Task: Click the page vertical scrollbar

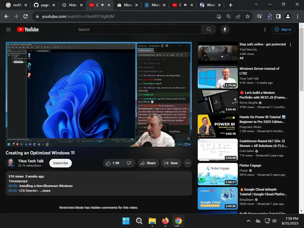Action: pyautogui.click(x=301, y=59)
